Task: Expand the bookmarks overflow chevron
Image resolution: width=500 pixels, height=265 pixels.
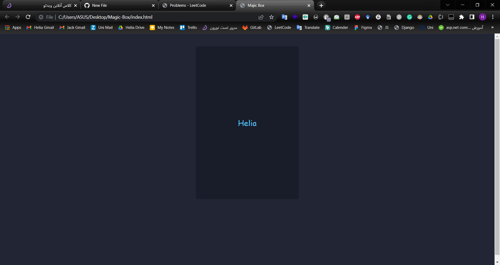Action: click(x=492, y=28)
